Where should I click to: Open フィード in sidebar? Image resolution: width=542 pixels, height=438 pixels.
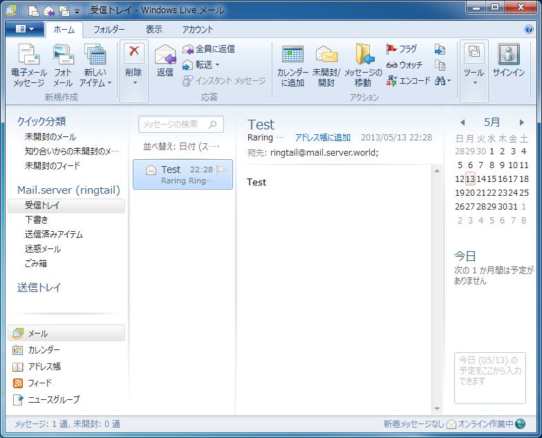32,383
